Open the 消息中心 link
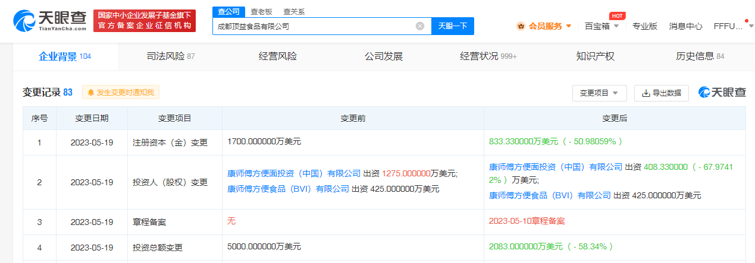The height and width of the screenshot is (263, 755). click(685, 26)
